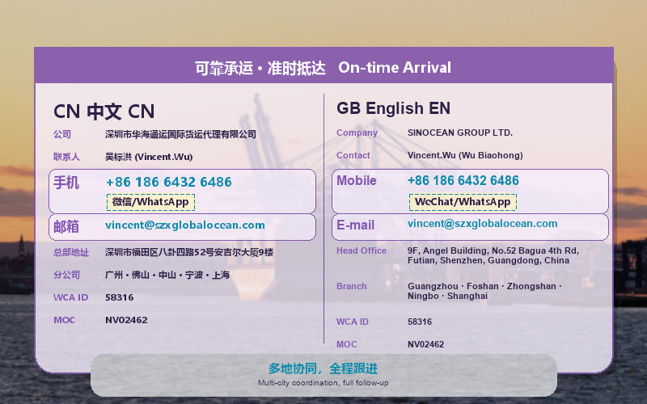Click contact name 吴标洪 (Vincent.Wu)
647x404 pixels.
[149, 157]
